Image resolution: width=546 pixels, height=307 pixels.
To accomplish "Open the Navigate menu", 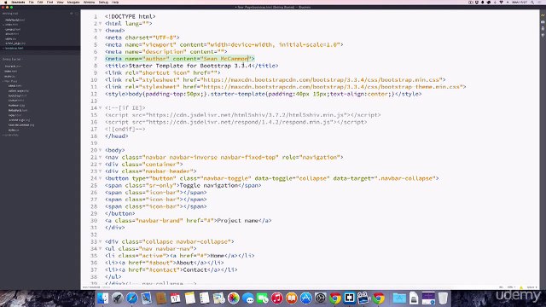I will point(73,3).
